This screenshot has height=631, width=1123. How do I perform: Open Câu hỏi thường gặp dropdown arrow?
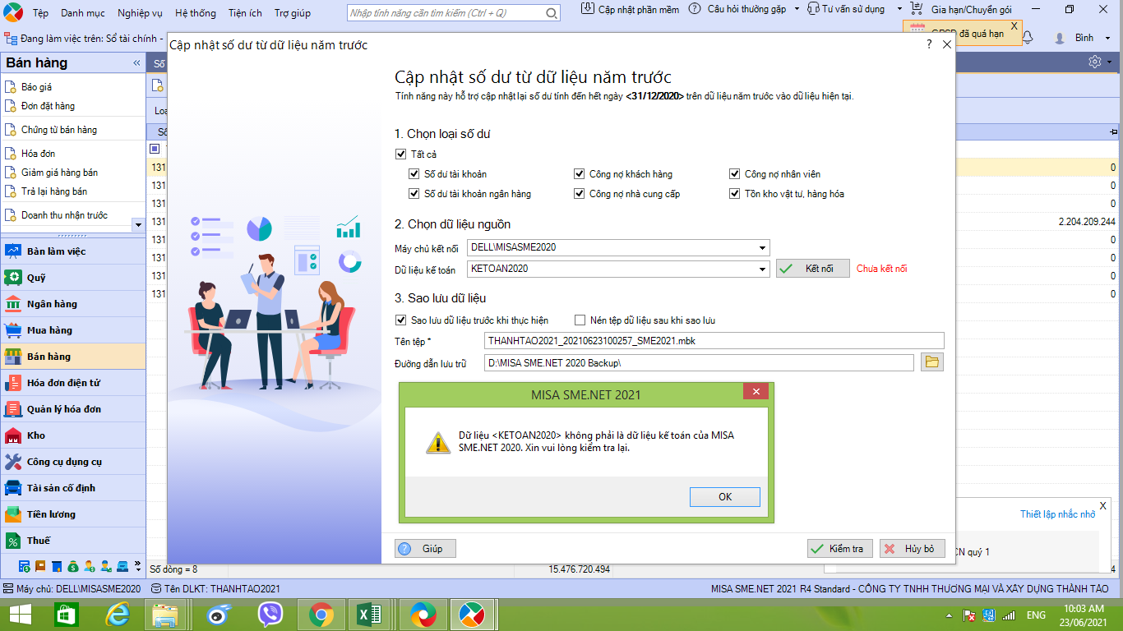click(x=797, y=8)
